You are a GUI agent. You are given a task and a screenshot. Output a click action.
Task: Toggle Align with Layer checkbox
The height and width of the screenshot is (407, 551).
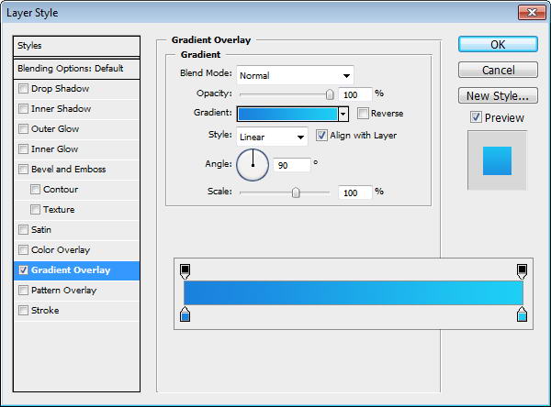pyautogui.click(x=321, y=136)
